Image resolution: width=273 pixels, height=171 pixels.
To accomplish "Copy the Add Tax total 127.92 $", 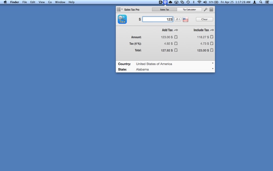I will (176, 50).
